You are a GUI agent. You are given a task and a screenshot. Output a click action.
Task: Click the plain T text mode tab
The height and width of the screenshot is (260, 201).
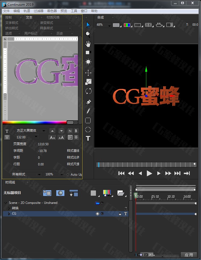[x=7, y=131]
